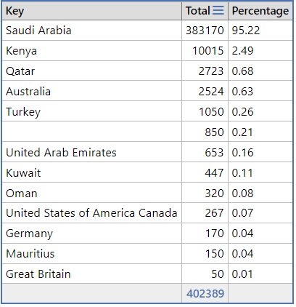Click the Kuwait key cell
296x307 pixels.
[x=91, y=173]
